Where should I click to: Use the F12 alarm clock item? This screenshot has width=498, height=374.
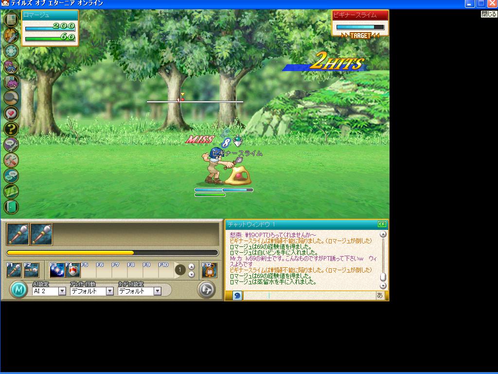210,270
